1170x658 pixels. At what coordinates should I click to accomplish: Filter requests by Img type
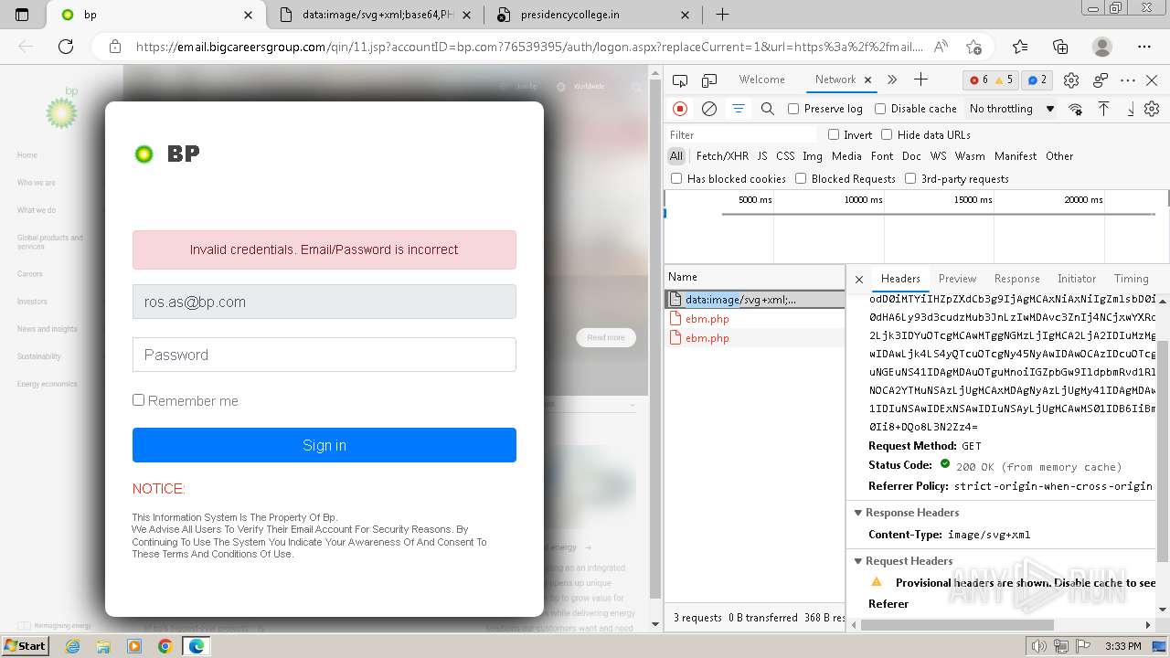(x=813, y=156)
